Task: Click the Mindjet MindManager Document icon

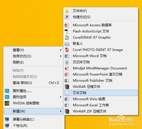Action: tap(67, 68)
